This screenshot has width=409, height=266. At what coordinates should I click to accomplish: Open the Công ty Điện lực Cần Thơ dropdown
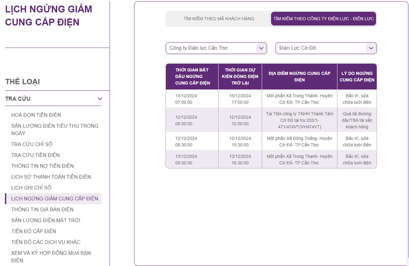[216, 48]
